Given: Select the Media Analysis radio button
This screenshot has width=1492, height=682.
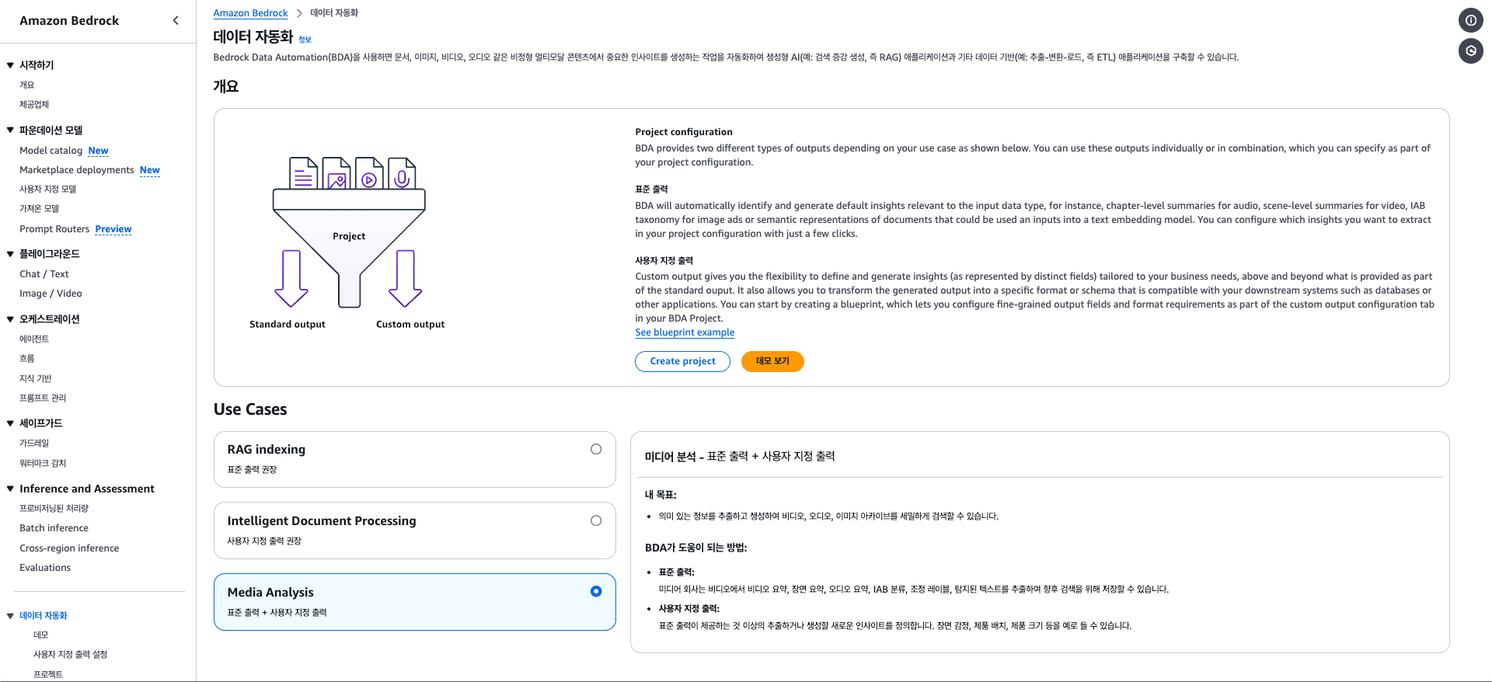Looking at the screenshot, I should click(x=596, y=591).
